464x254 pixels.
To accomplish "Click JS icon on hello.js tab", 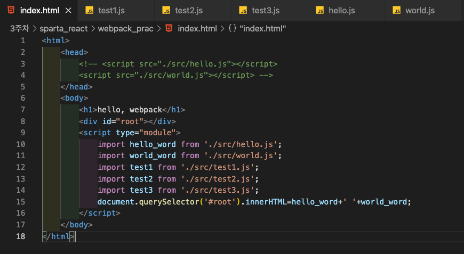I will (320, 10).
